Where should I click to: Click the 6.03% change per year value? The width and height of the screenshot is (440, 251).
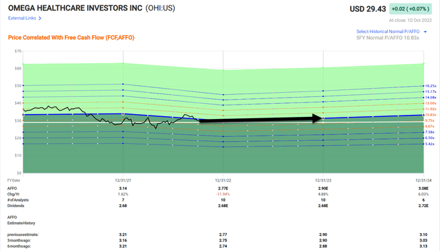pos(423,195)
